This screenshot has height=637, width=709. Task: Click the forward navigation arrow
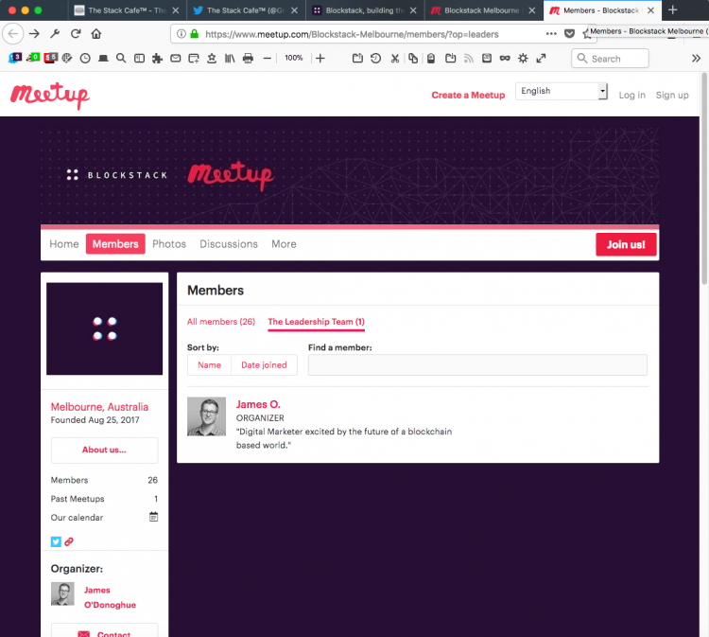pyautogui.click(x=34, y=33)
